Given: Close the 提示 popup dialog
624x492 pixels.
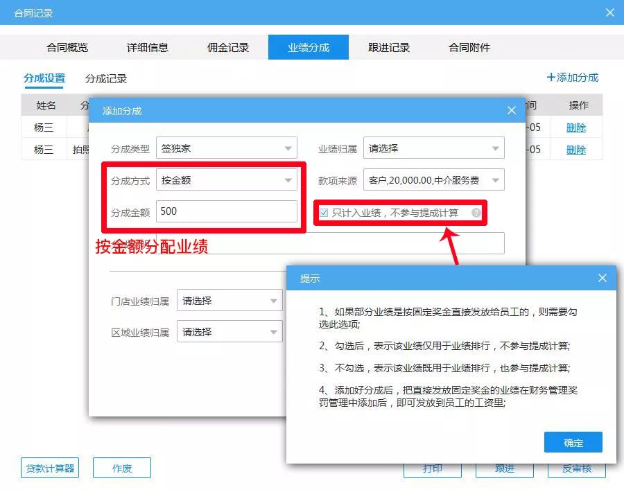Looking at the screenshot, I should click(x=602, y=278).
